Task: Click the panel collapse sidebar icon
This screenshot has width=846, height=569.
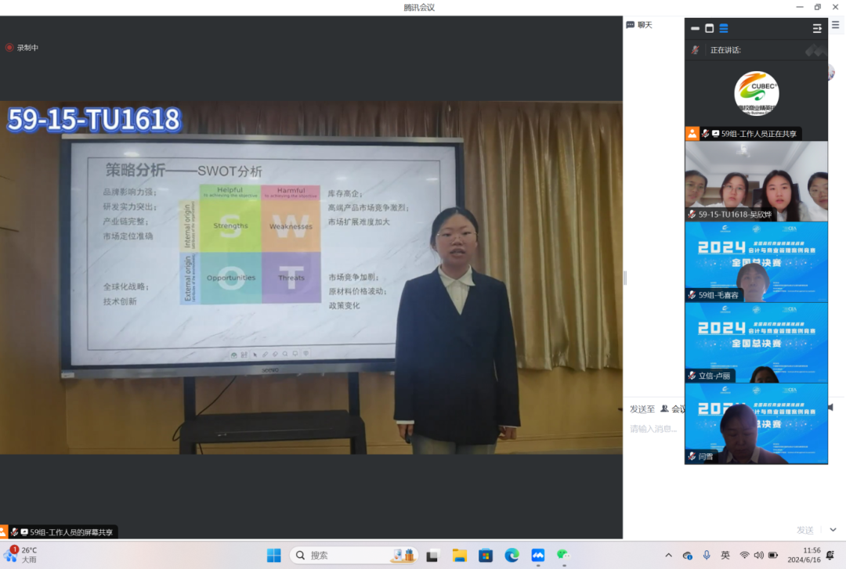Action: pyautogui.click(x=817, y=28)
